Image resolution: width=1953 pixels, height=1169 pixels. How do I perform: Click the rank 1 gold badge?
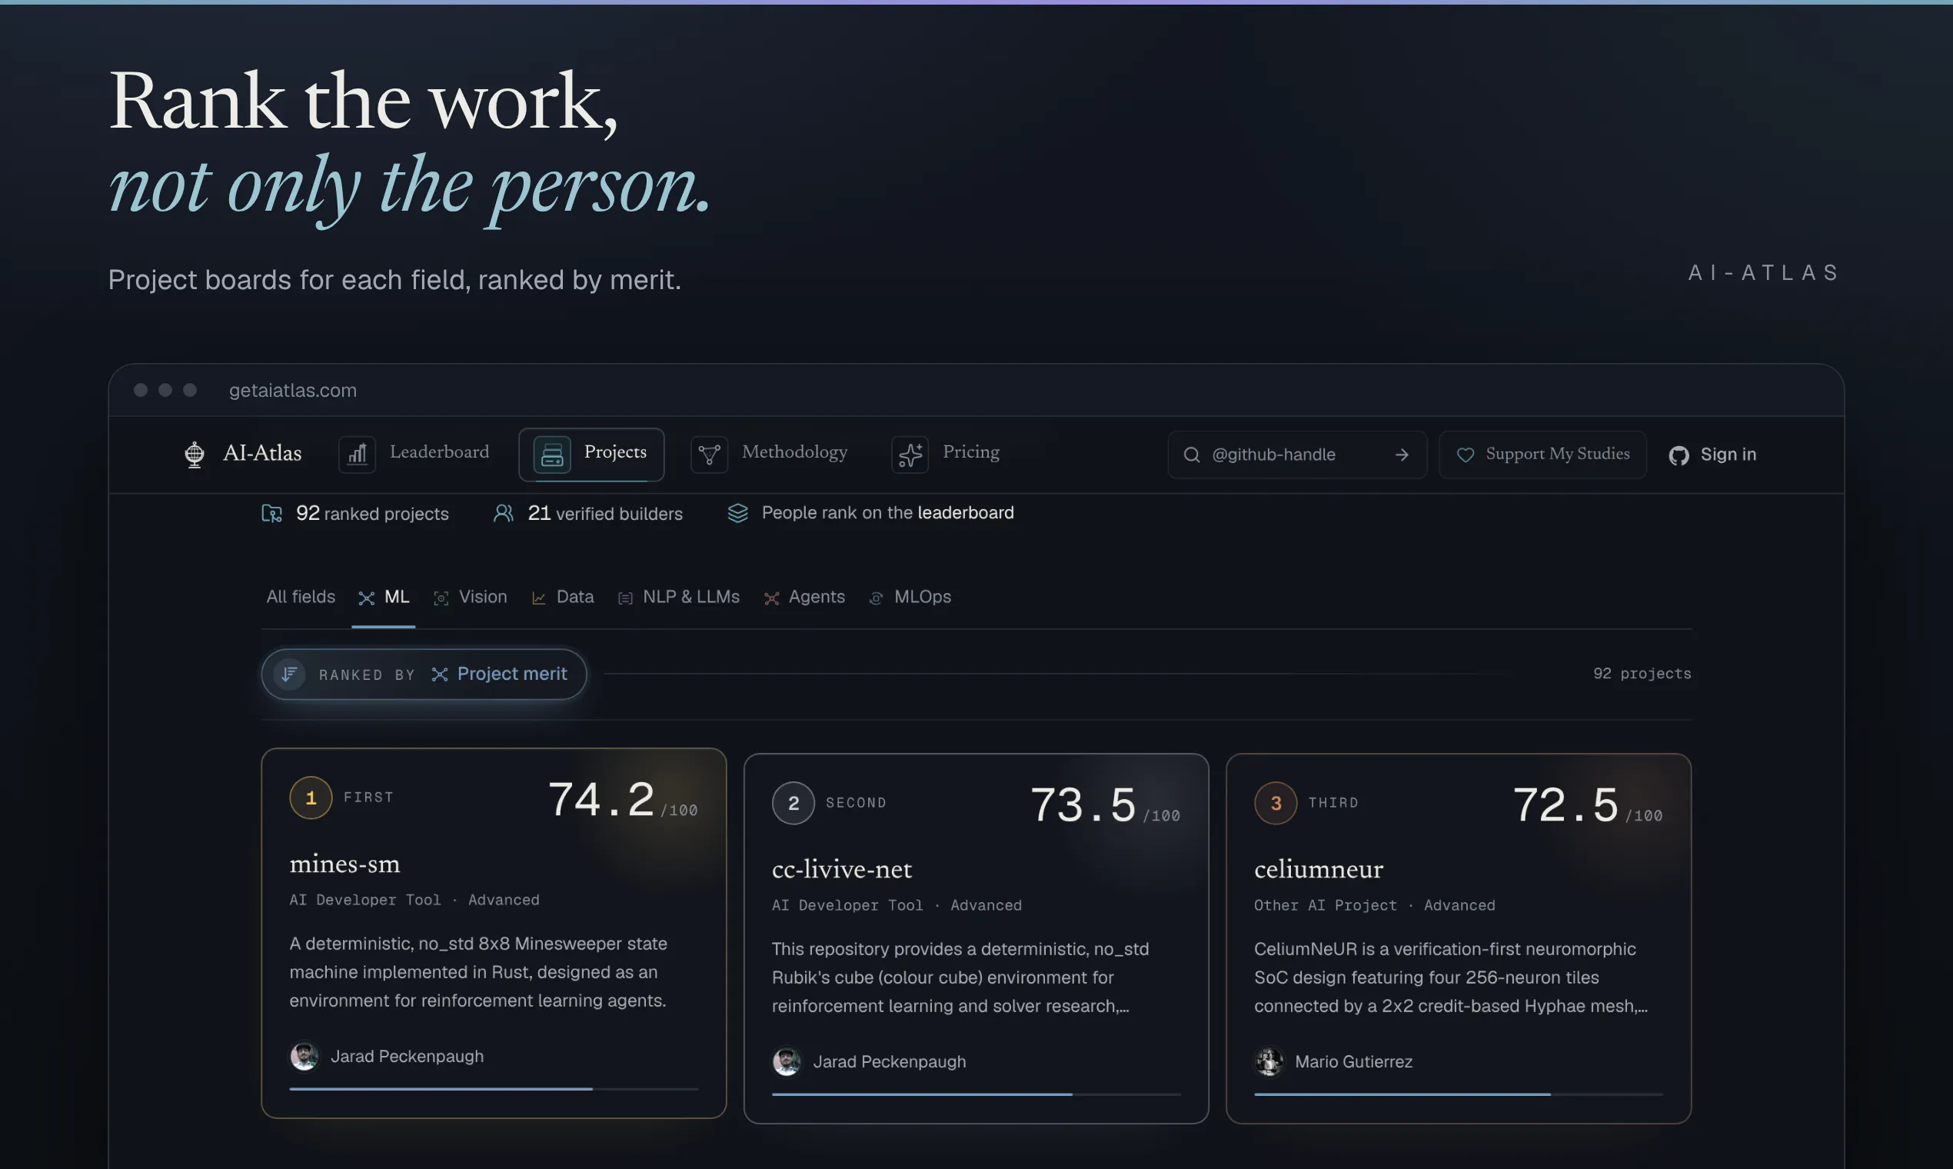point(311,798)
